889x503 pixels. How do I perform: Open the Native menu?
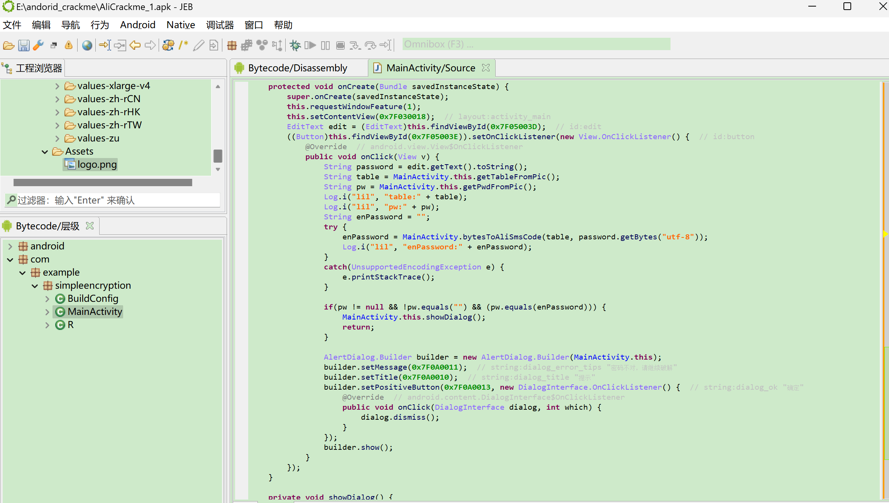(x=181, y=25)
